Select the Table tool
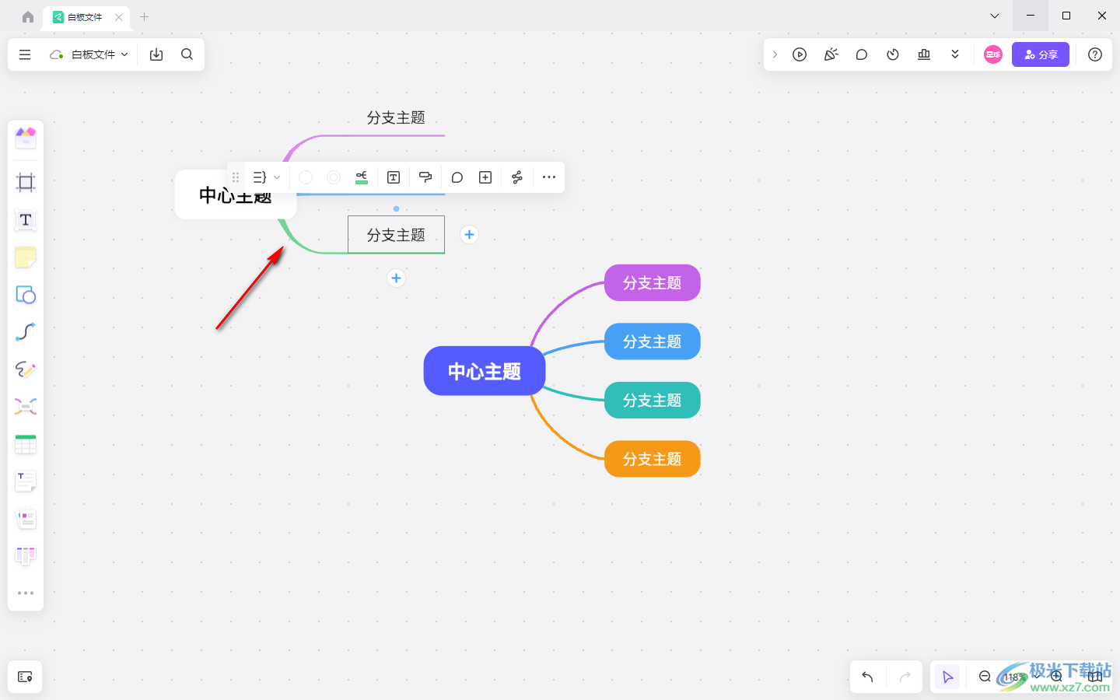Screen dimensions: 1120x700 coord(26,444)
